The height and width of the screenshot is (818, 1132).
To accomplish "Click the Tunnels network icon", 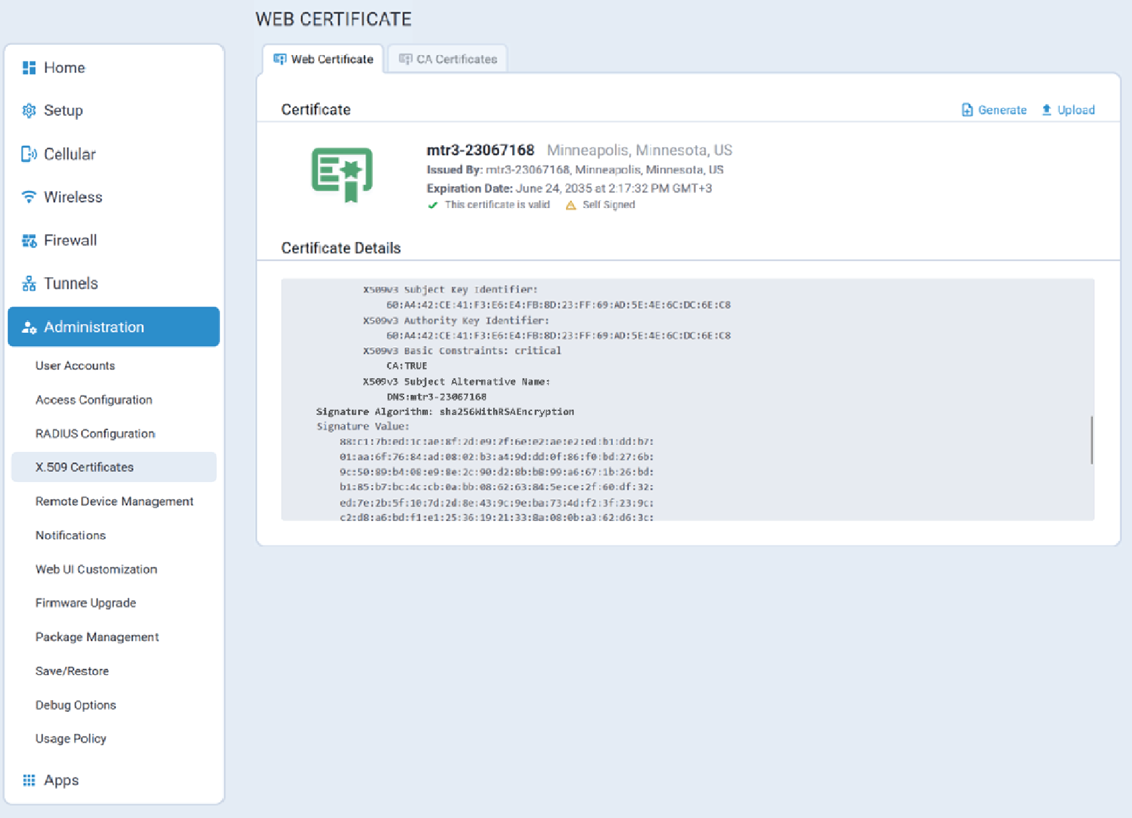I will [x=29, y=284].
